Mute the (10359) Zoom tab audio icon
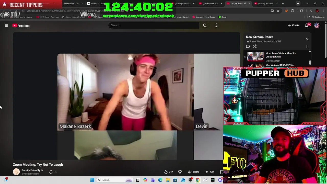 click(245, 4)
